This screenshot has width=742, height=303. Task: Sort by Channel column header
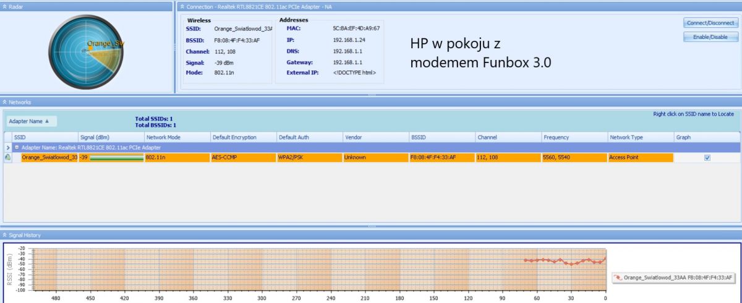tap(508, 137)
